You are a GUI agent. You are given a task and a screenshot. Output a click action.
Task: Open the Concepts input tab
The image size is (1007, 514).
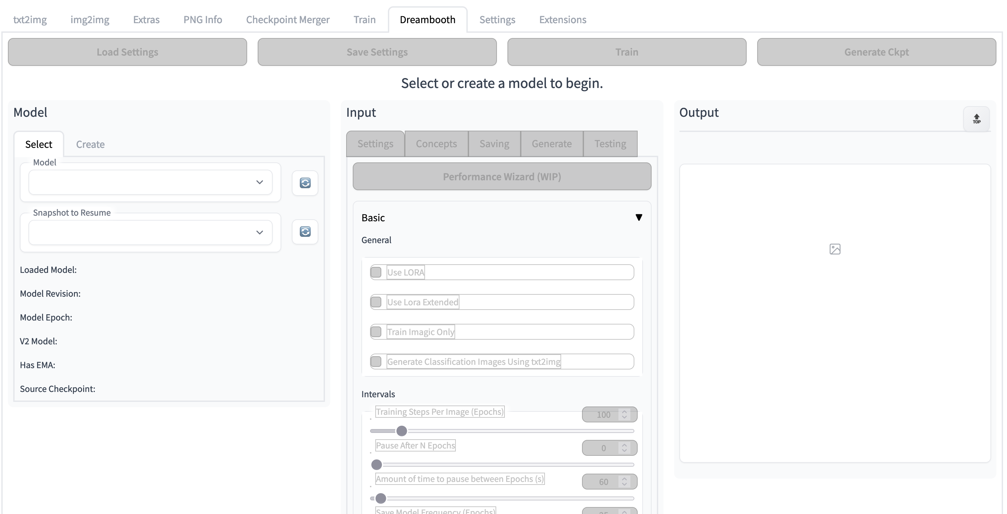(x=436, y=144)
